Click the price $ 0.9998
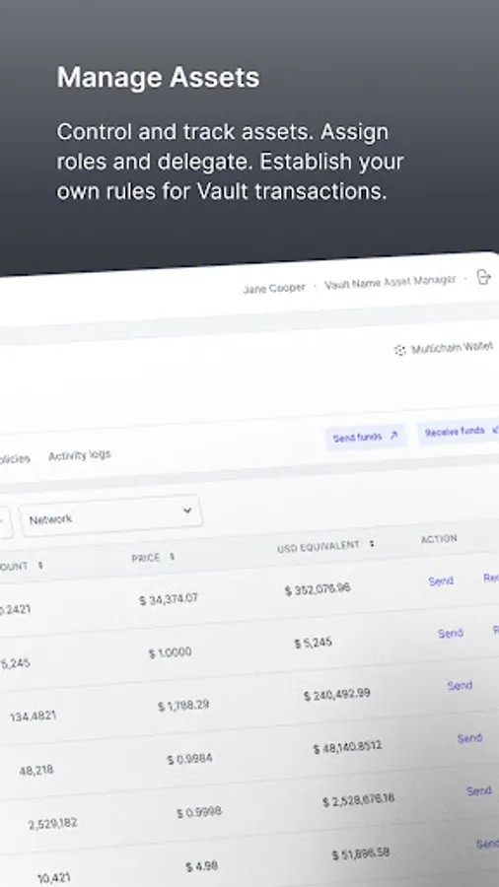Viewport: 499px width, 887px height. coord(199,813)
